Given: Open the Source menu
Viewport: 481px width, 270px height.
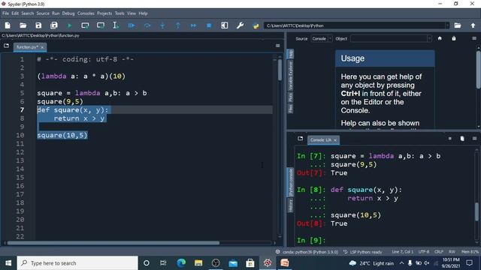Looking at the screenshot, I should tap(43, 13).
